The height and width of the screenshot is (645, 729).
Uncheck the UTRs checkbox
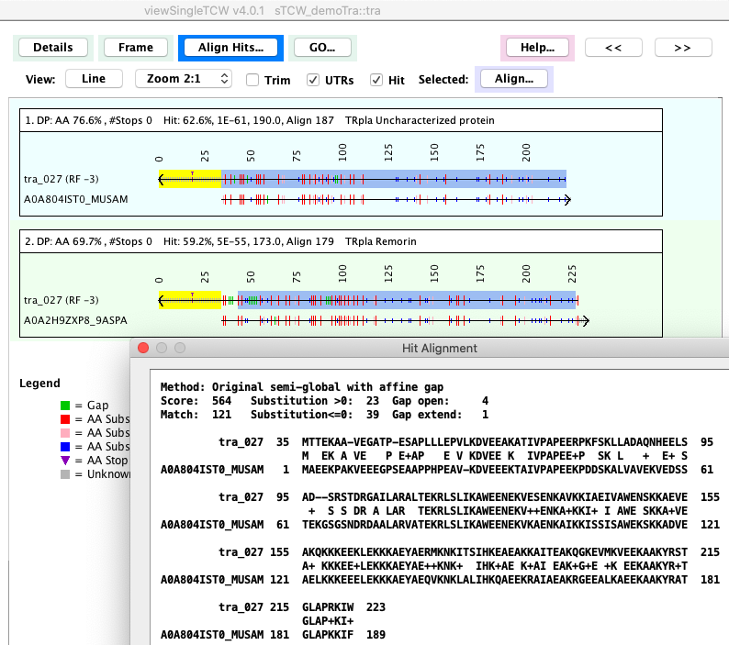coord(313,80)
